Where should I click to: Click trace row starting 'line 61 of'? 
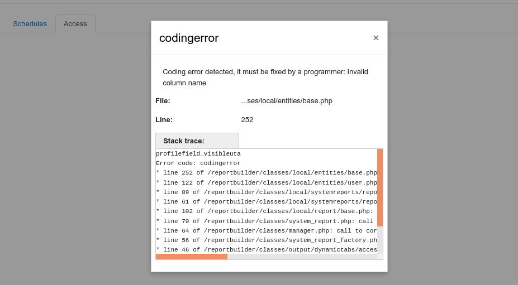(267, 201)
